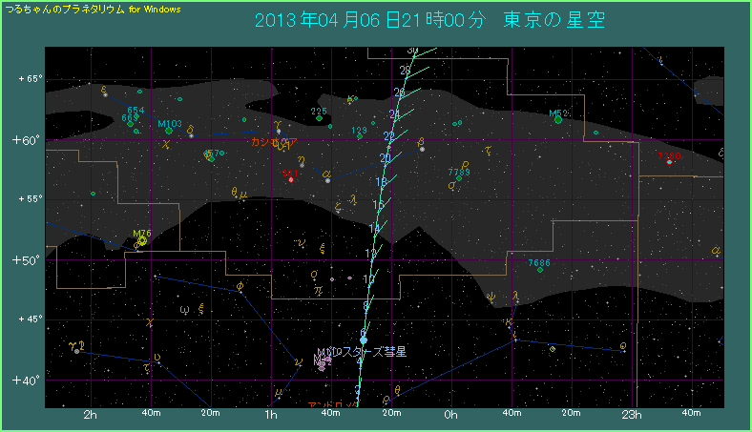
Task: Select the 7789 cluster marker
Action: pos(459,177)
